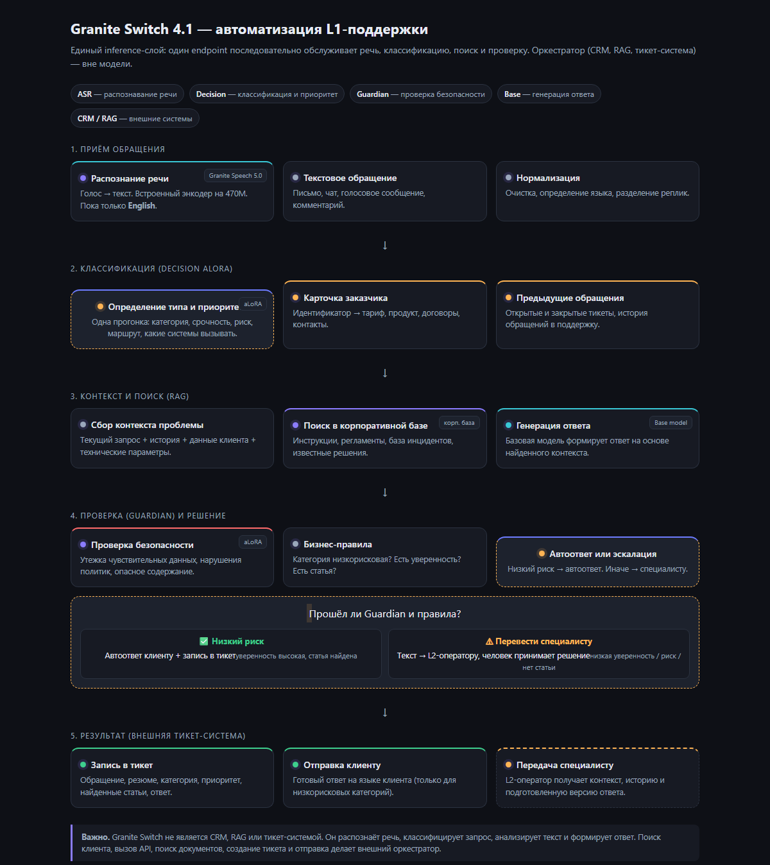
Task: Click the Отправка клиенту card title
Action: (342, 765)
